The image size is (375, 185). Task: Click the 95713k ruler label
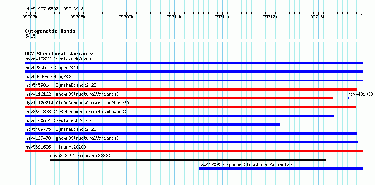[318, 17]
